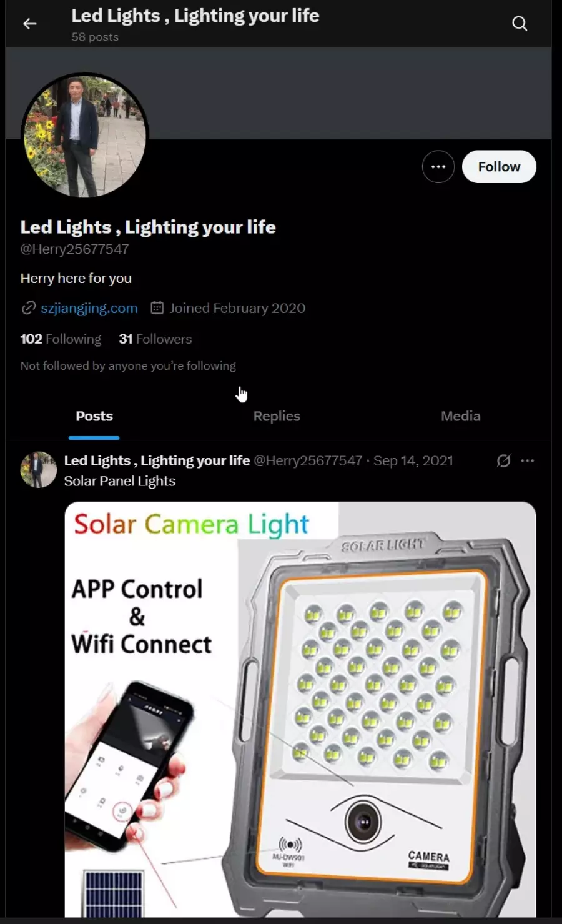Select the Posts tab

pyautogui.click(x=94, y=416)
